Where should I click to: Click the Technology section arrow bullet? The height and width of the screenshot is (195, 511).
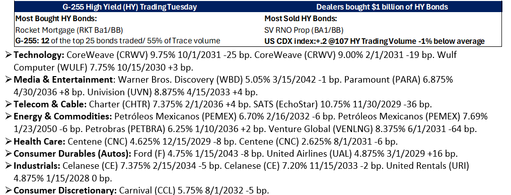8,55
